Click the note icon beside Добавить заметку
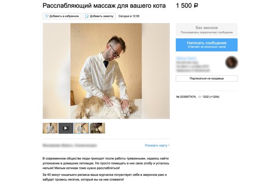263x188 pixels. [x=87, y=16]
